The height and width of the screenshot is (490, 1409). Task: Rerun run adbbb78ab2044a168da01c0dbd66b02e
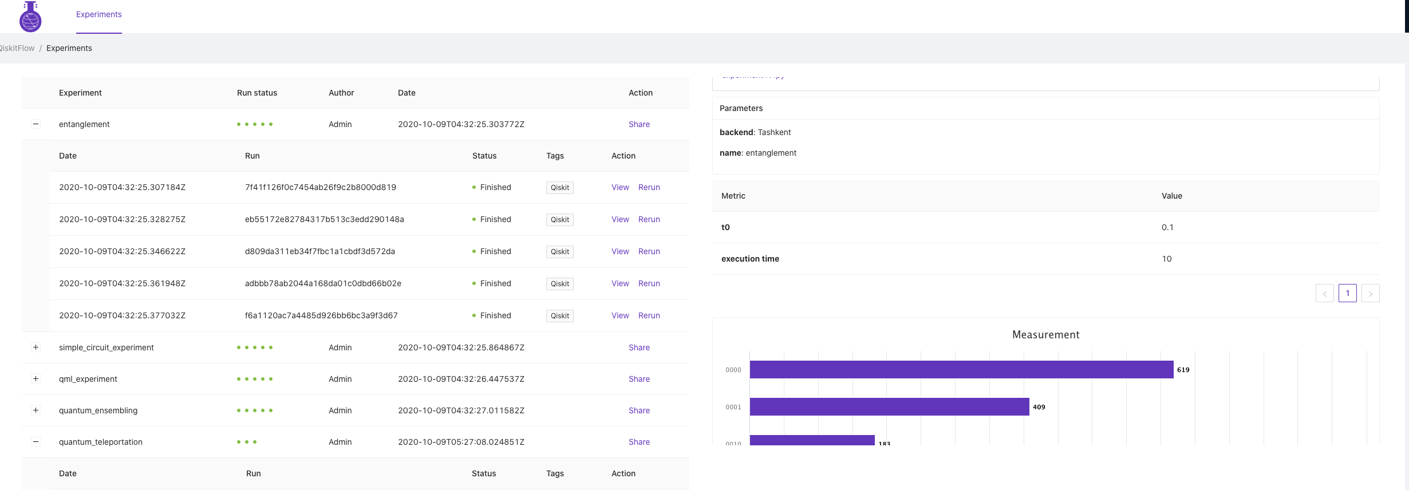click(x=649, y=283)
